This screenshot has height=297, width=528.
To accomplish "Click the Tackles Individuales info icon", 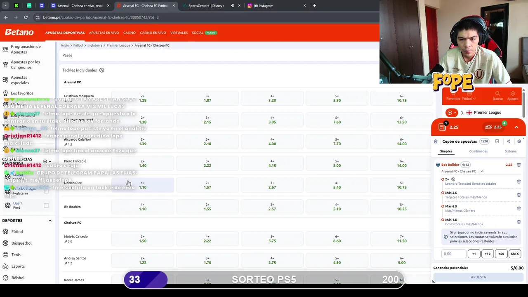I will [101, 70].
